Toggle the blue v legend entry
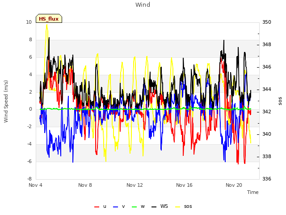The height and width of the screenshot is (215, 286). [x=119, y=206]
